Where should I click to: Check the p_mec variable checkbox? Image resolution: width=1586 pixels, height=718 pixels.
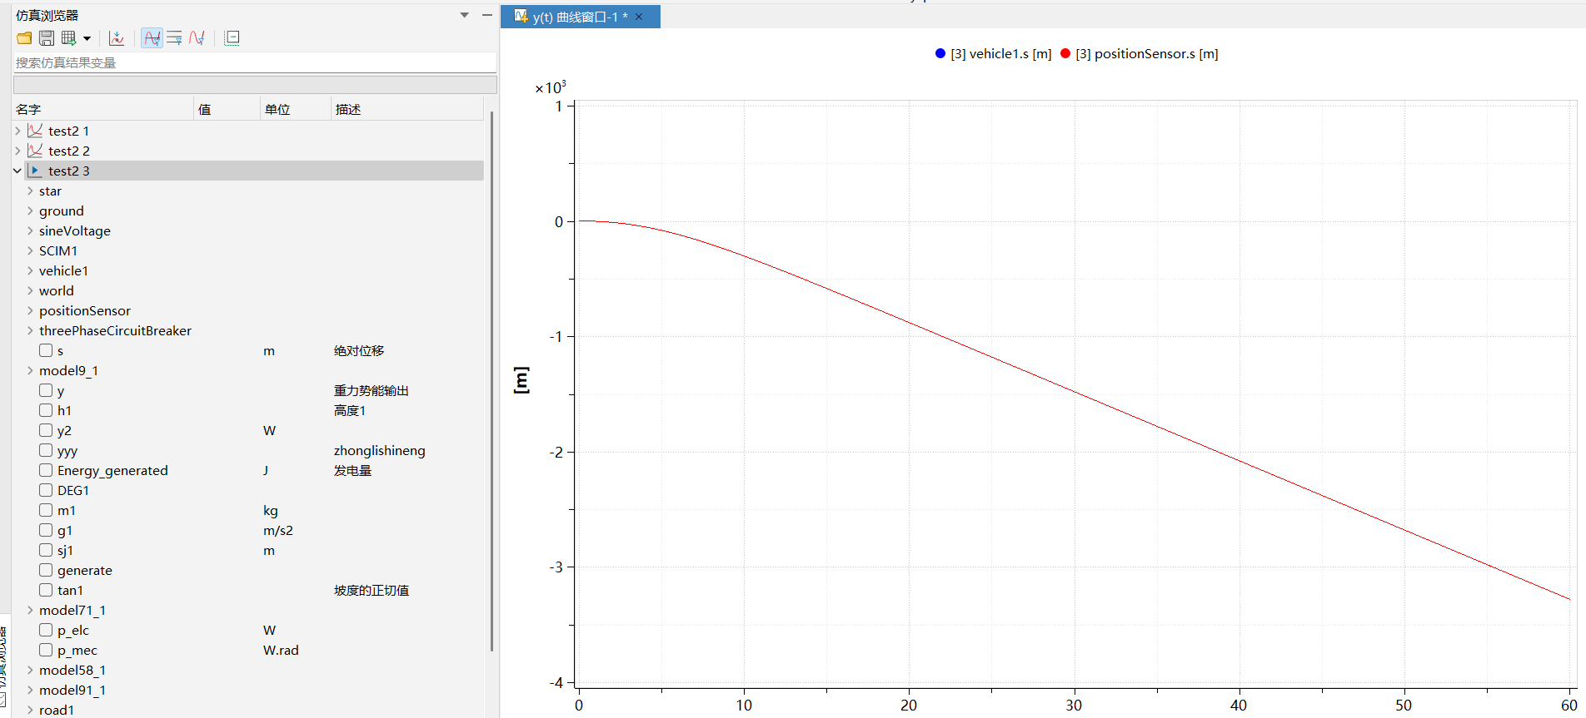46,650
